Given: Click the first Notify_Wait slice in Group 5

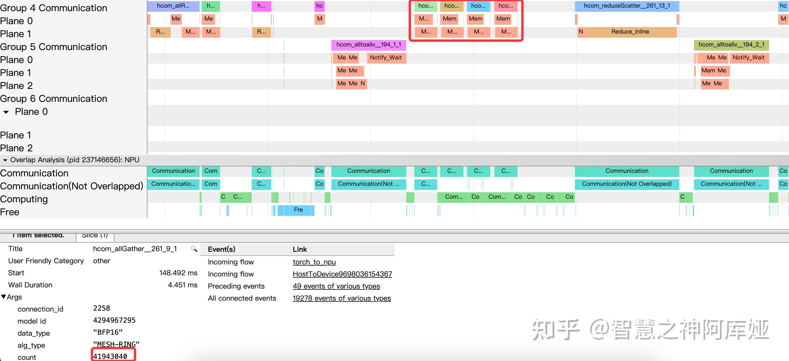Looking at the screenshot, I should click(x=386, y=57).
